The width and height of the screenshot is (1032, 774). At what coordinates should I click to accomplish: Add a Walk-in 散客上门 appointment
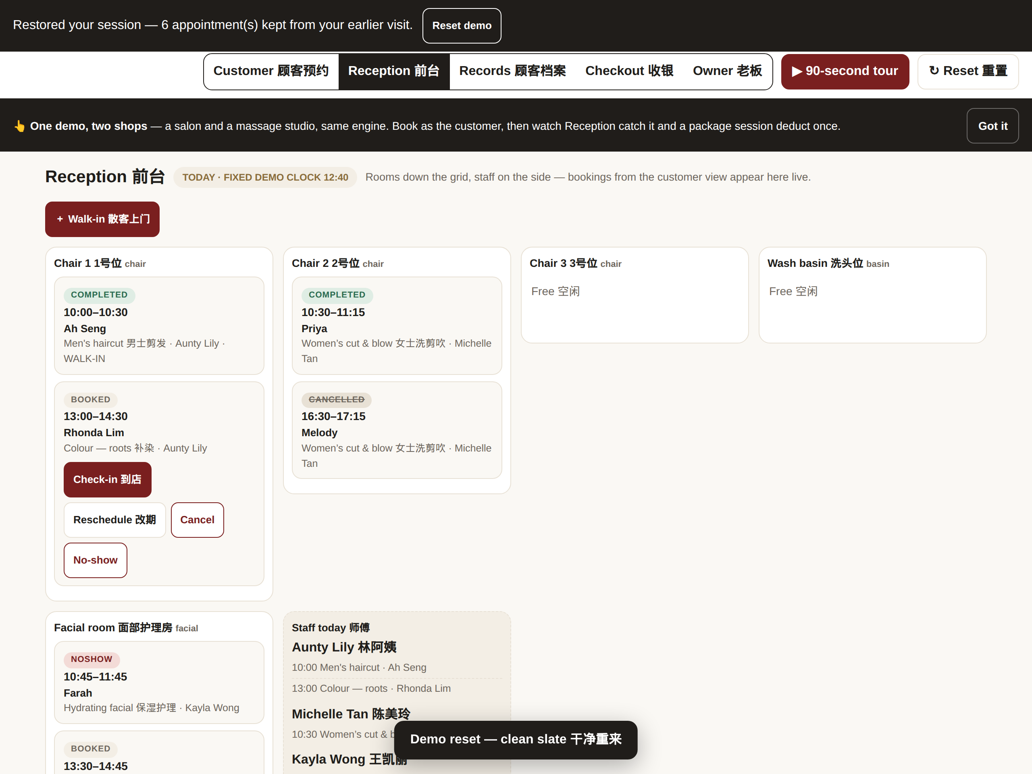click(102, 219)
